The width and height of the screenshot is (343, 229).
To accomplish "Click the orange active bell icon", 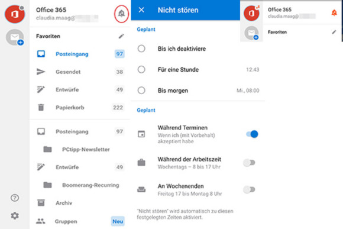I will pyautogui.click(x=334, y=13).
